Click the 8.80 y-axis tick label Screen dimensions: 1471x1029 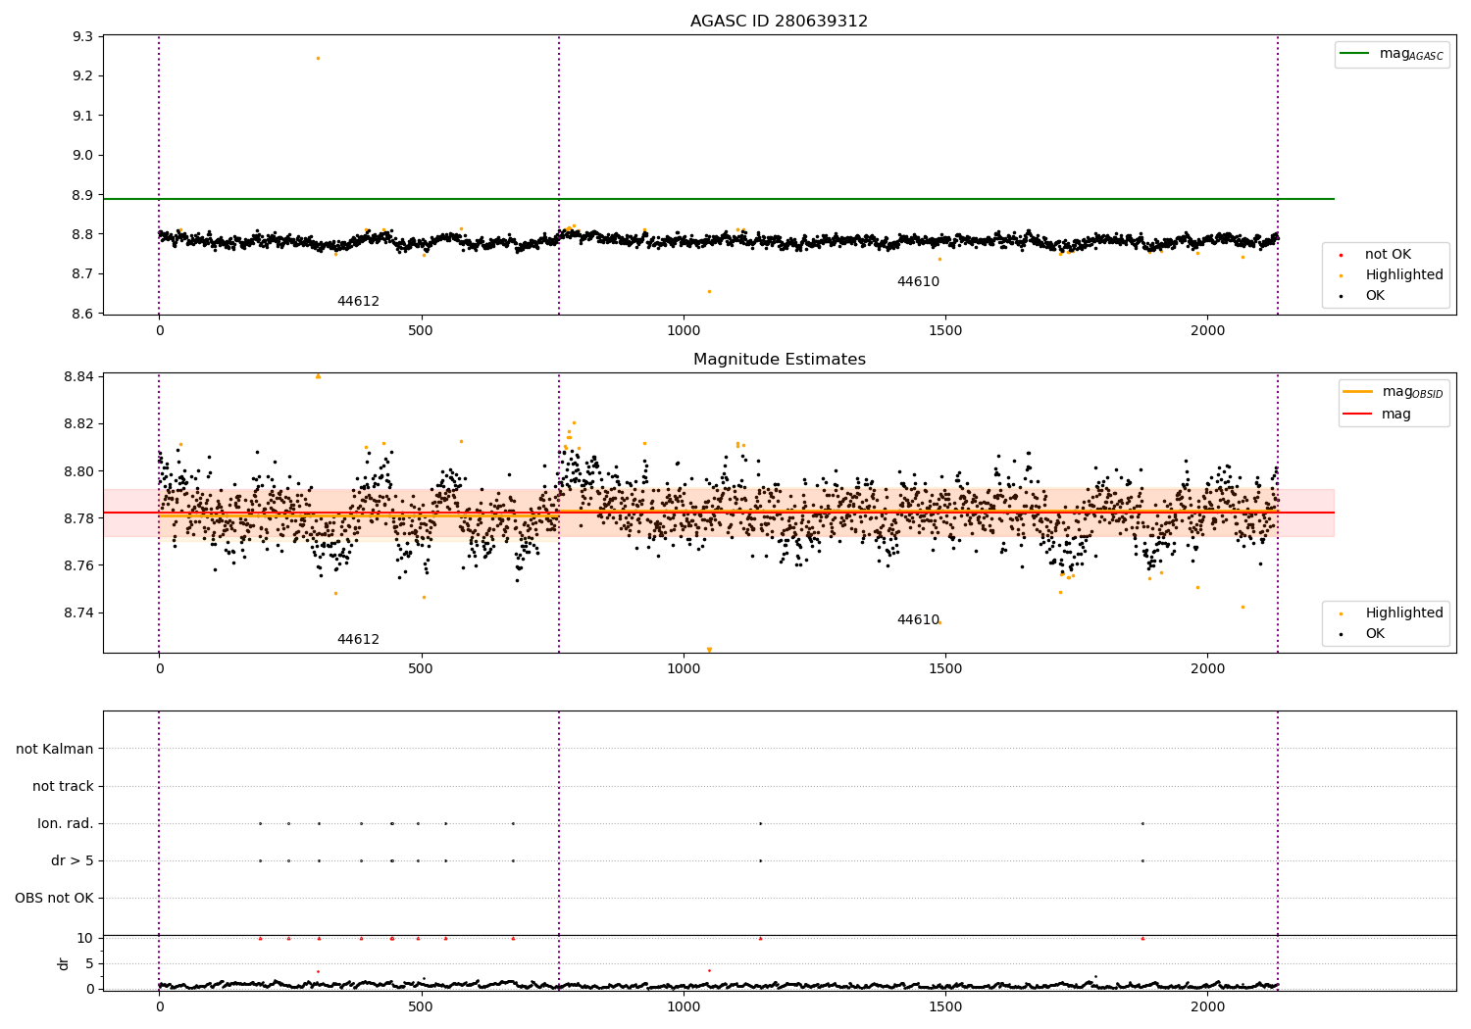79,471
